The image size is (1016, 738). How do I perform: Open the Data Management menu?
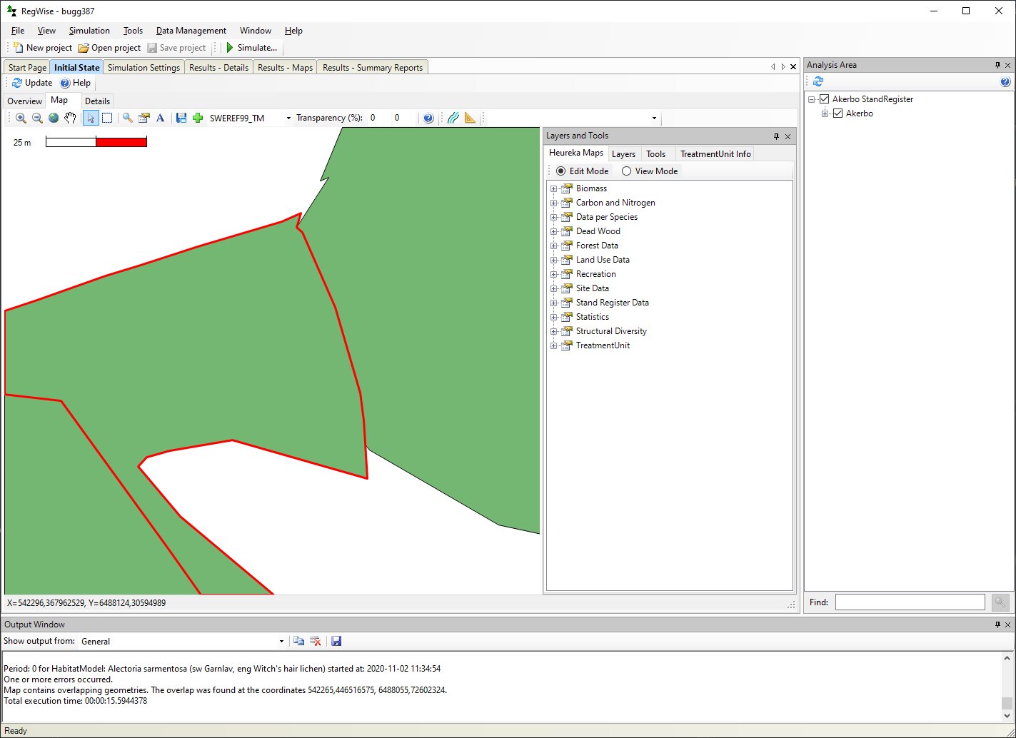[191, 31]
